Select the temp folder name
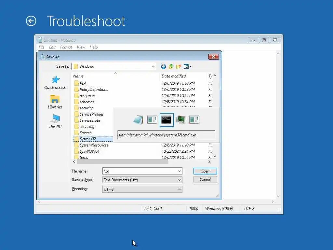333x250 pixels. (84, 157)
